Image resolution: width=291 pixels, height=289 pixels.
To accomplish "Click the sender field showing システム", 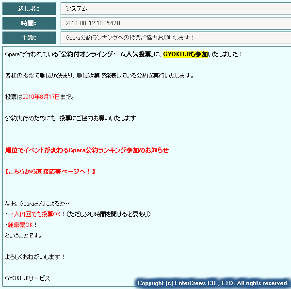I will click(176, 9).
